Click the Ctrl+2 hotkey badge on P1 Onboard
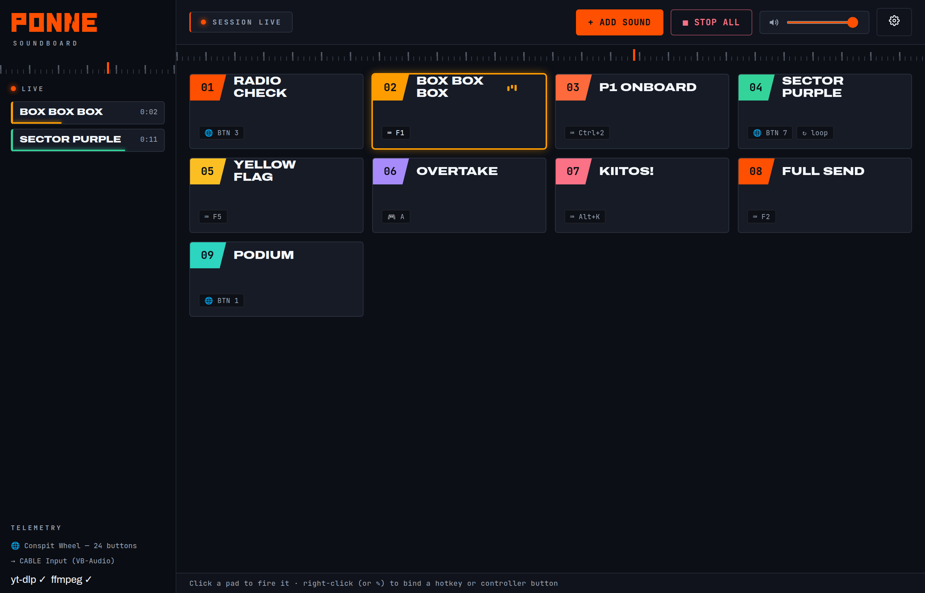The image size is (925, 593). 587,133
